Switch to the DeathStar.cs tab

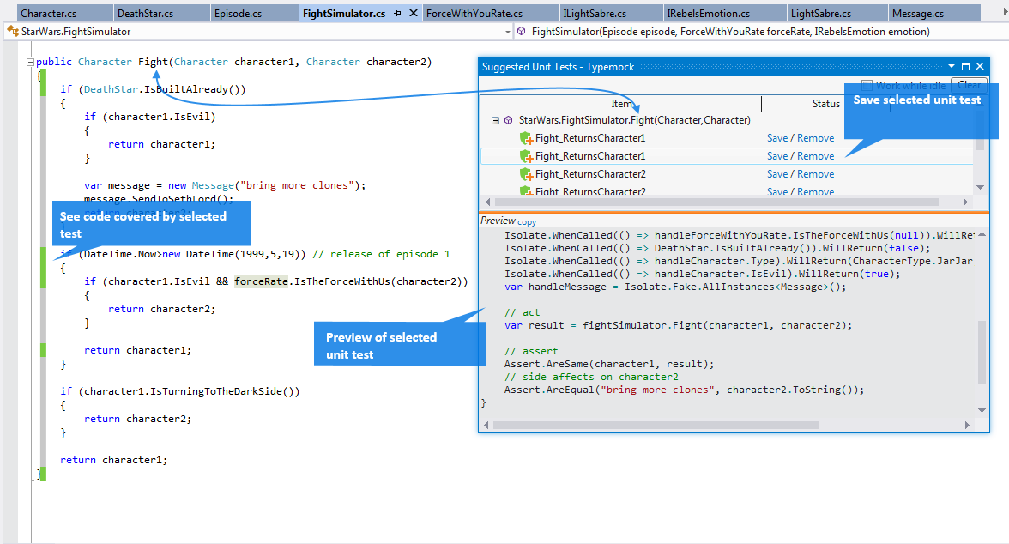click(x=145, y=14)
